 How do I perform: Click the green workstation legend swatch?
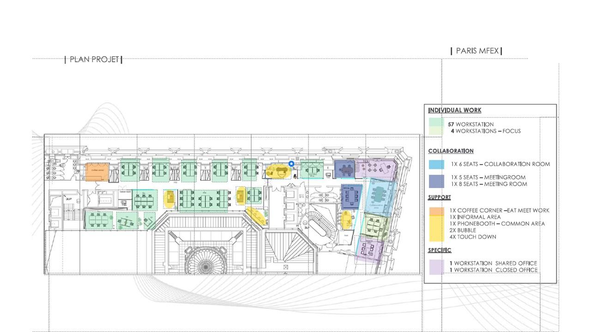[436, 124]
